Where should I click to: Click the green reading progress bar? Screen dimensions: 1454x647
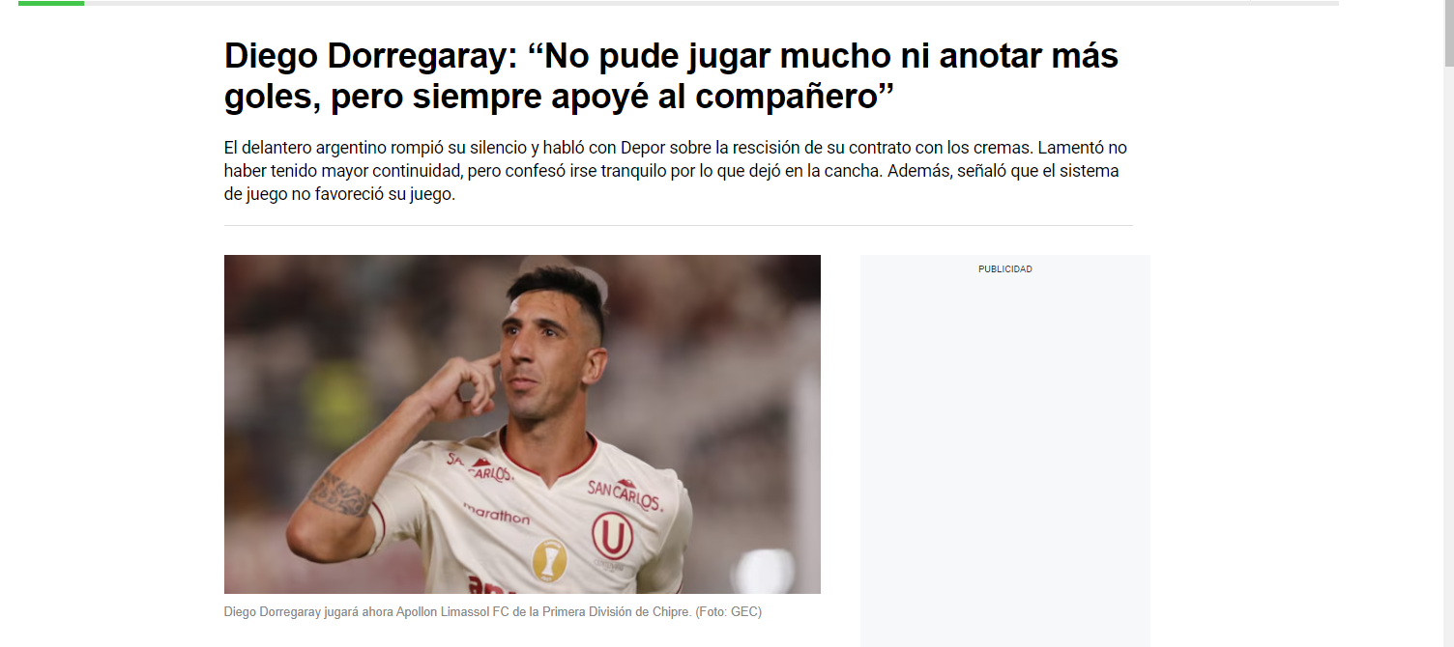(51, 3)
